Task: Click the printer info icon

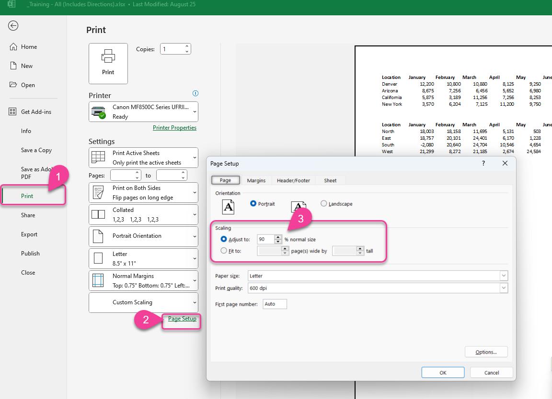Action: point(195,93)
